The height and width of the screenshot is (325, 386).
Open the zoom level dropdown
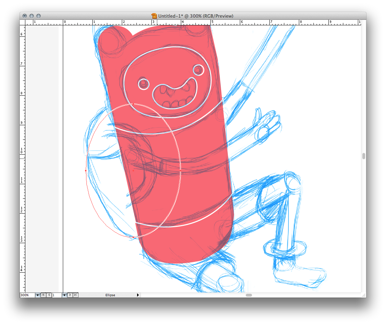(x=37, y=295)
